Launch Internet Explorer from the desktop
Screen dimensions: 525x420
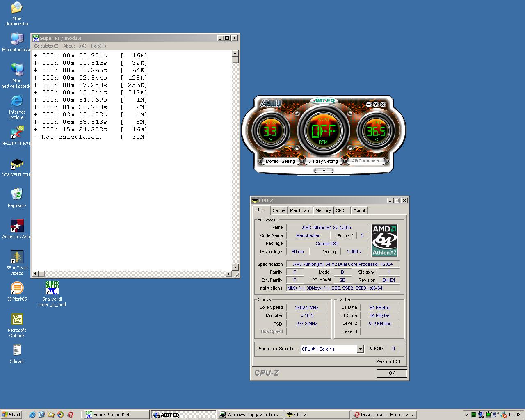[x=17, y=107]
